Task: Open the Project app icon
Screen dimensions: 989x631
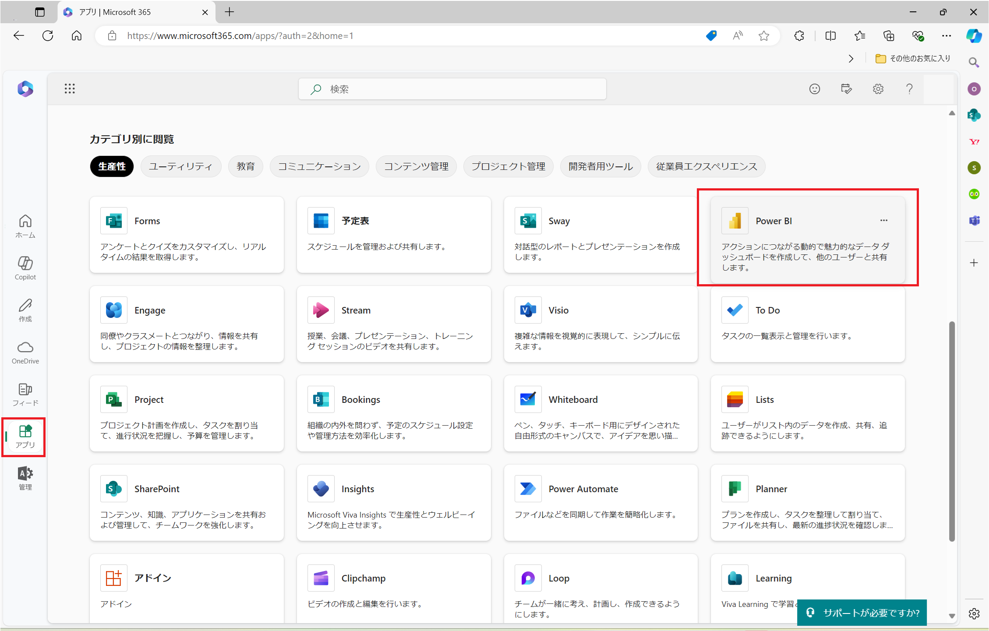Action: pyautogui.click(x=114, y=399)
